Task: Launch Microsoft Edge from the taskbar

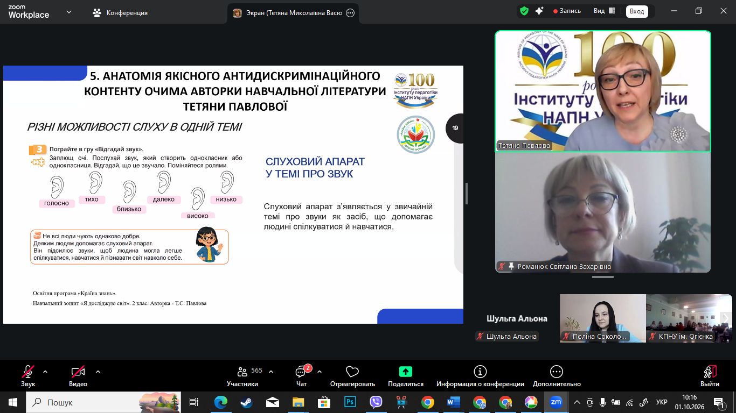Action: pyautogui.click(x=220, y=402)
